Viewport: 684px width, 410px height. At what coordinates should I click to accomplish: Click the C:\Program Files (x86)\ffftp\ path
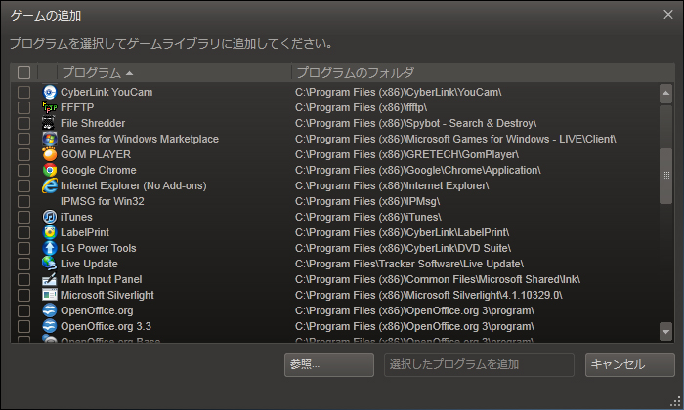click(361, 107)
